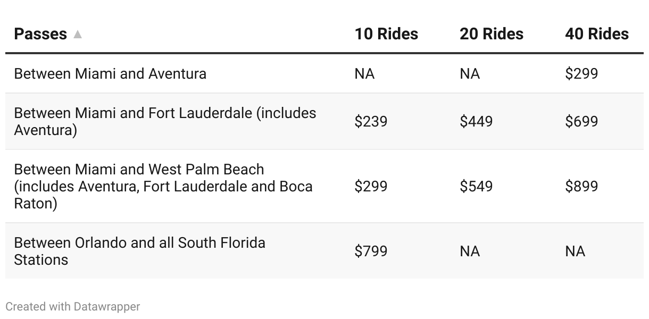Click NA under 10 Rides for Aventura

coord(364,73)
